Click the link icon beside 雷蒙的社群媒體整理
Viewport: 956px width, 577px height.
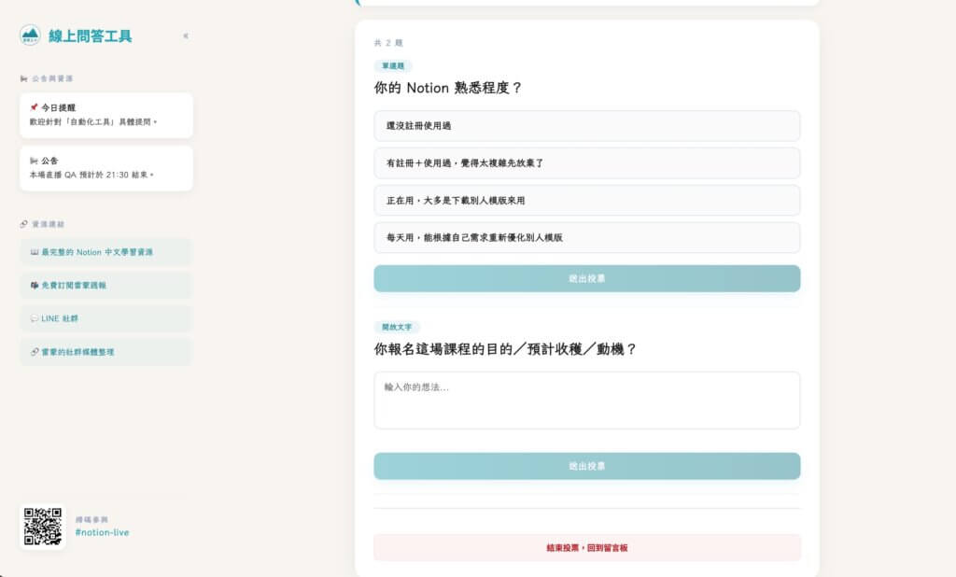coord(33,352)
